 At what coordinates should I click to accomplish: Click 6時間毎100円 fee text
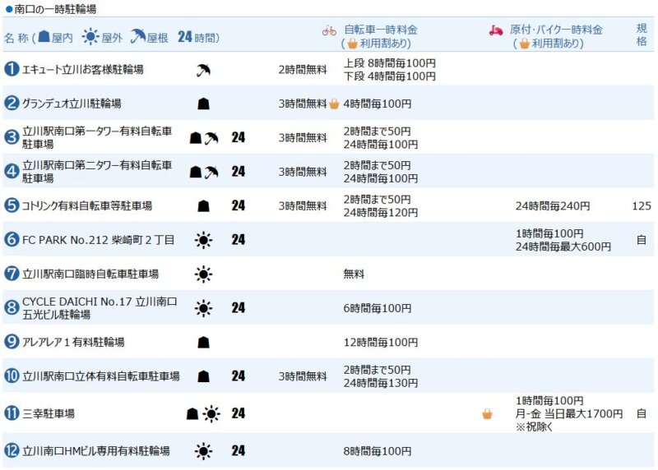point(378,308)
